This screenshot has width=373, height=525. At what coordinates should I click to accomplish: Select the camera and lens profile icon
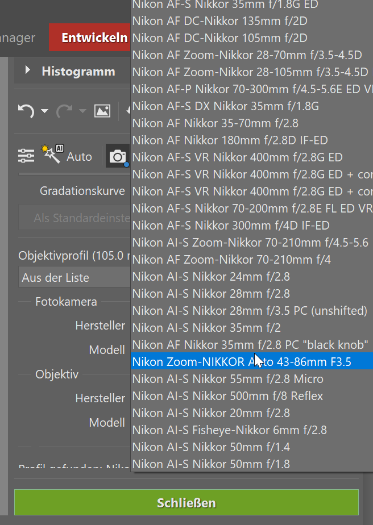(118, 156)
